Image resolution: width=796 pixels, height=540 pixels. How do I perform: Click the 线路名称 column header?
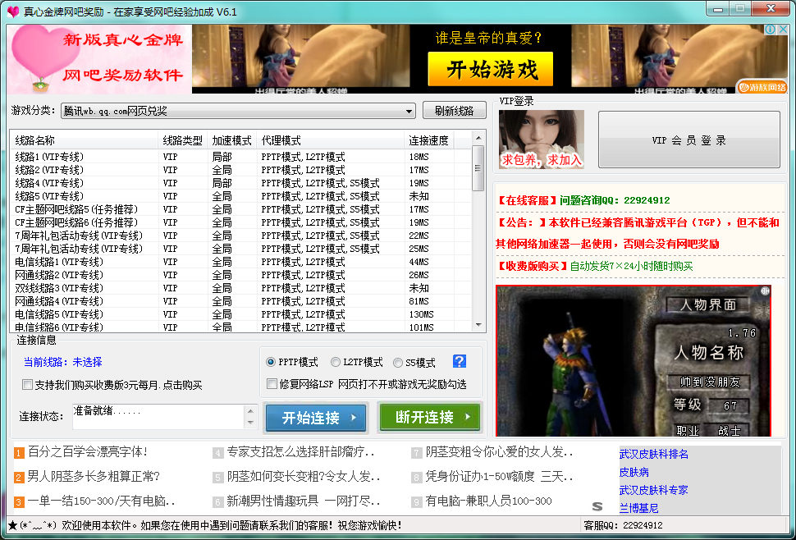[85, 140]
